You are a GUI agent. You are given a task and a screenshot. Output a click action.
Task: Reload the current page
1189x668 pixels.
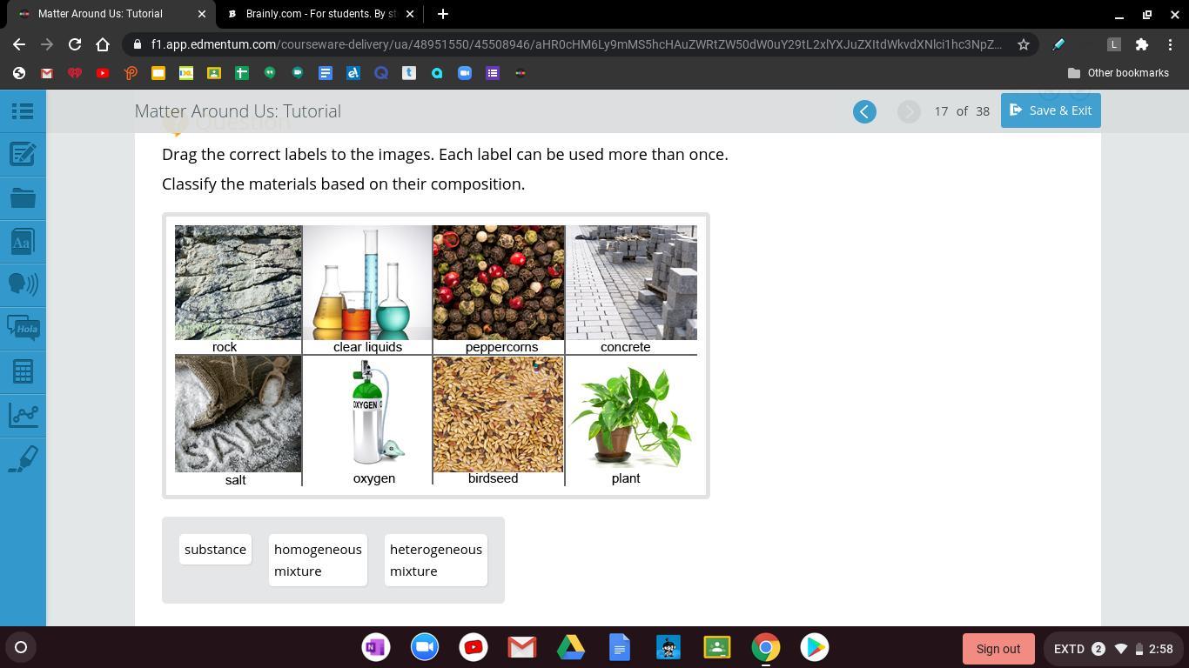pyautogui.click(x=75, y=44)
